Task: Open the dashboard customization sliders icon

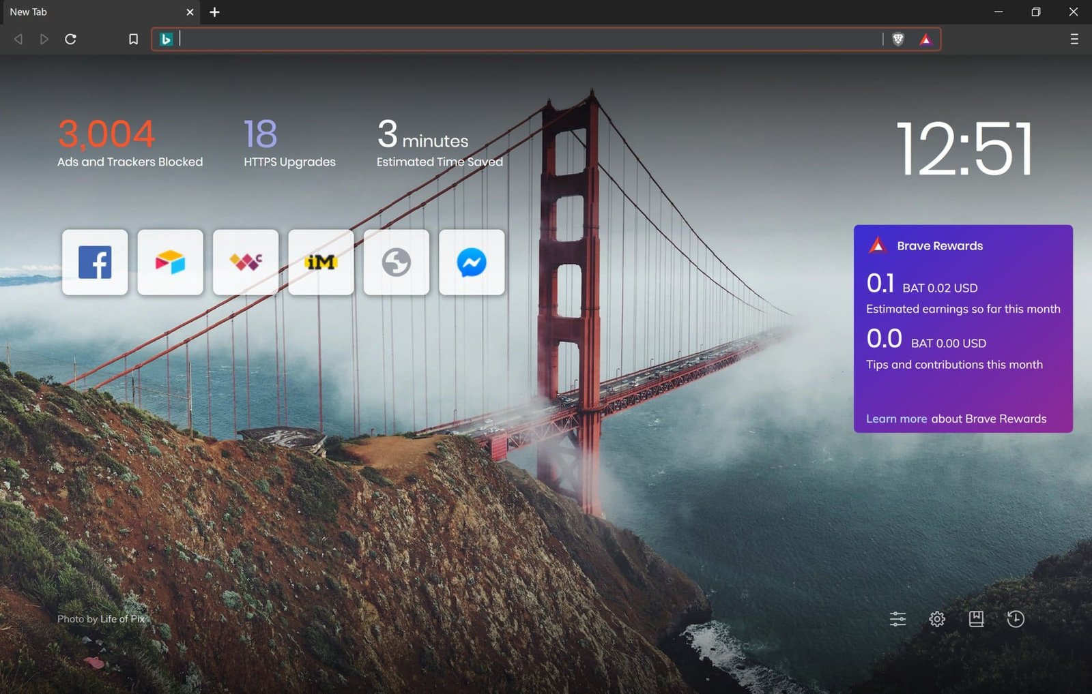Action: tap(897, 619)
